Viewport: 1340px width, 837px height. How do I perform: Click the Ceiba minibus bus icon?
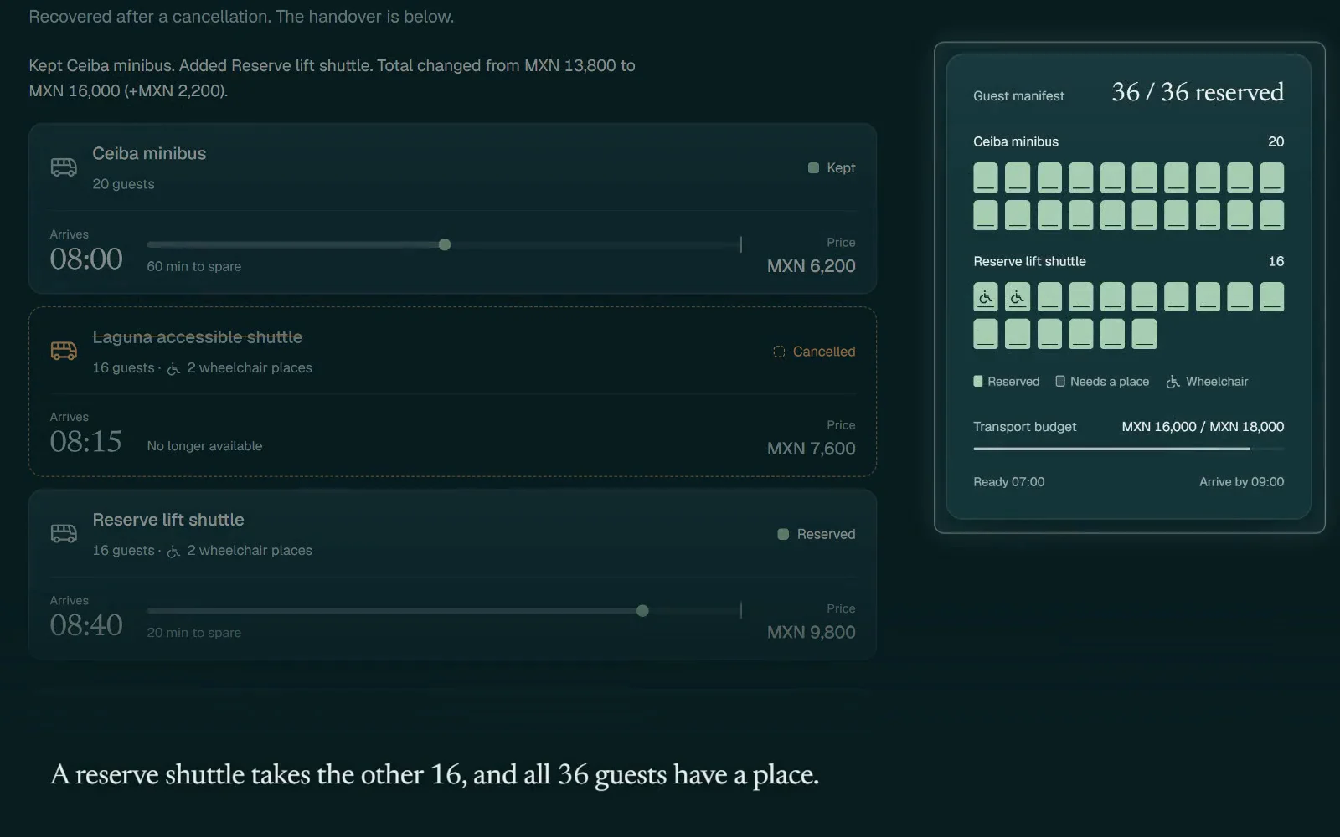pyautogui.click(x=64, y=167)
